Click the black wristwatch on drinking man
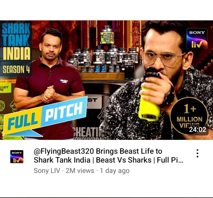This screenshot has height=198, width=213. click(x=169, y=96)
